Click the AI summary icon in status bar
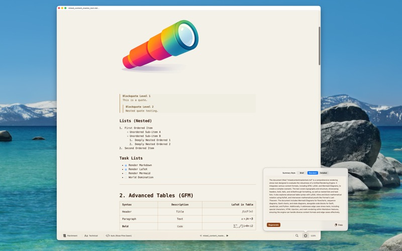This screenshot has height=251, width=402. [x=306, y=235]
